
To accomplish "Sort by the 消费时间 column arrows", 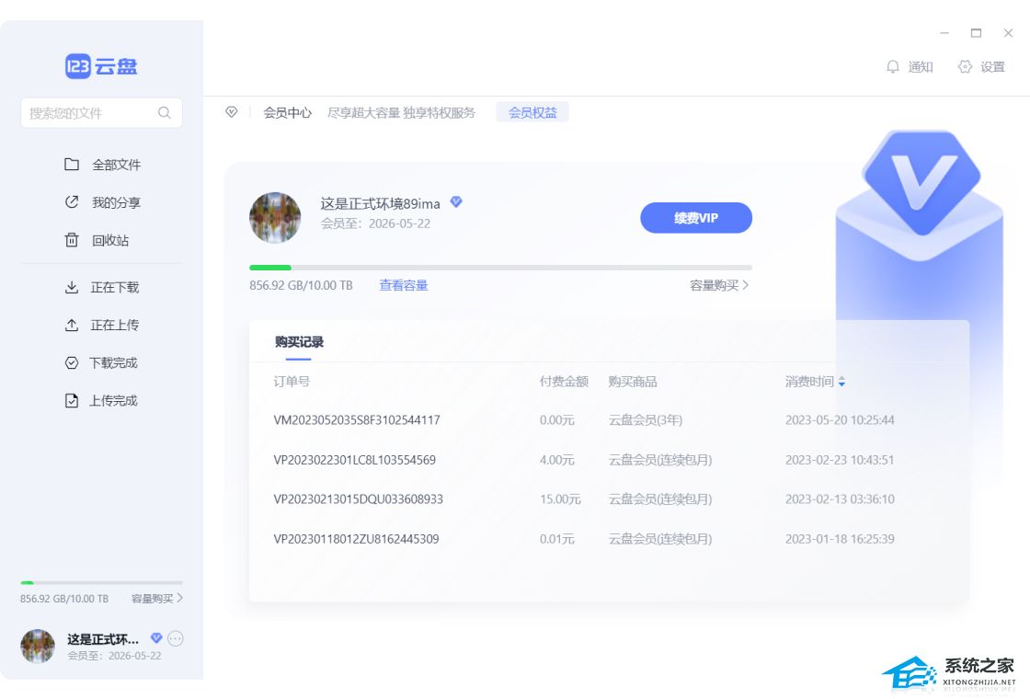I will point(841,382).
